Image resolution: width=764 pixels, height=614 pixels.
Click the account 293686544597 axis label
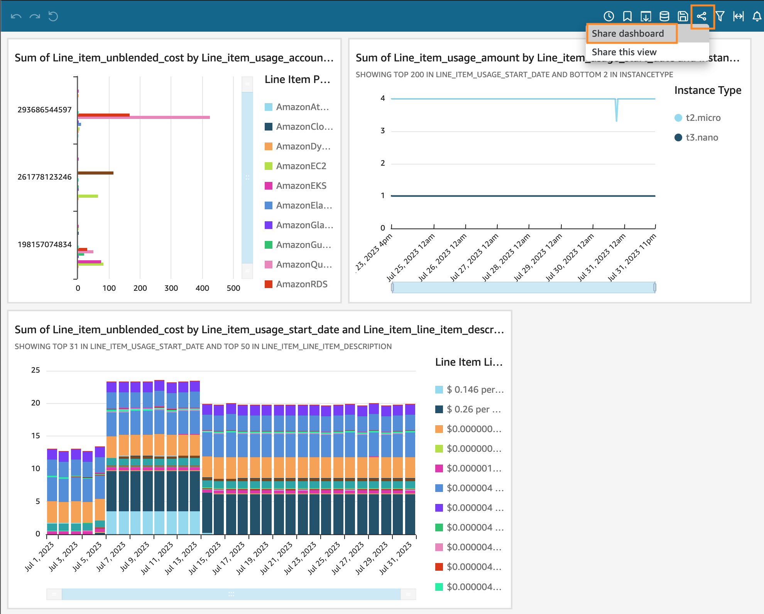pyautogui.click(x=44, y=110)
